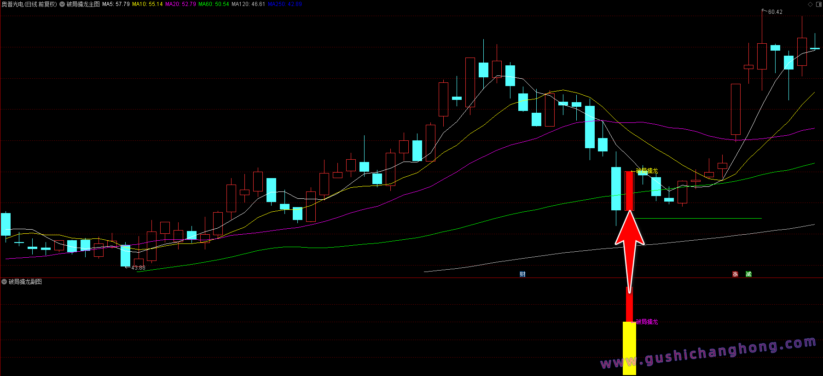Click the diamond icon in top-right corner
This screenshot has width=823, height=376.
coord(811,4)
